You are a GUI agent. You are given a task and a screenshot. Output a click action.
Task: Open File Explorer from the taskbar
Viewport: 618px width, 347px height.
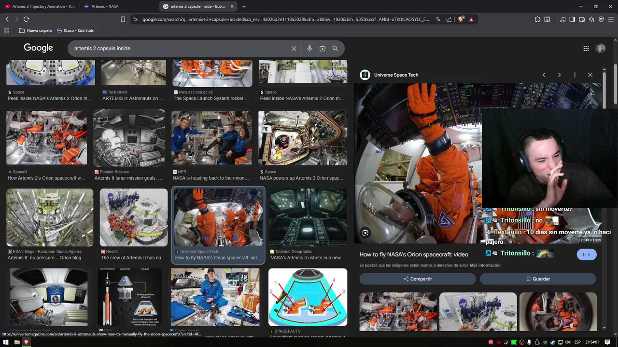[x=16, y=342]
